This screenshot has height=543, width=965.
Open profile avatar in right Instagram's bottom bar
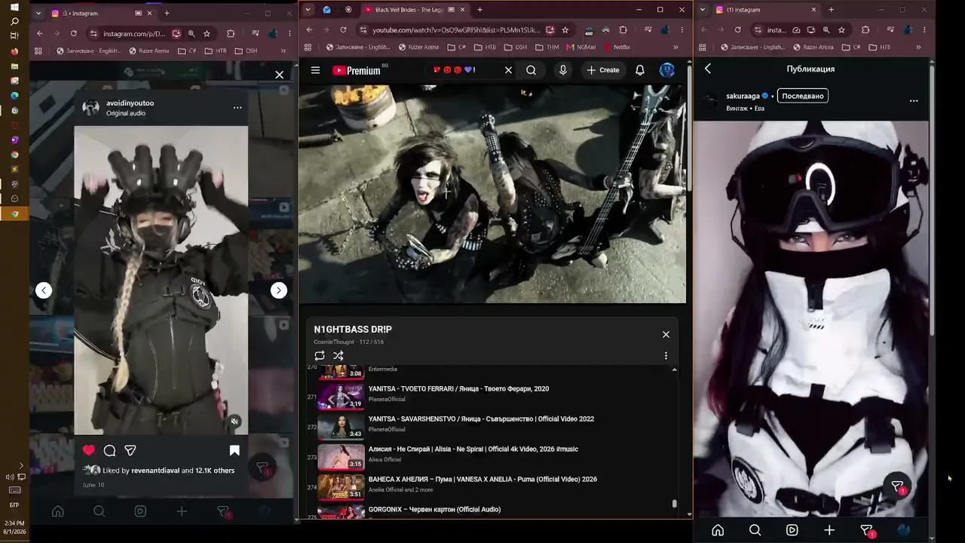pos(903,530)
